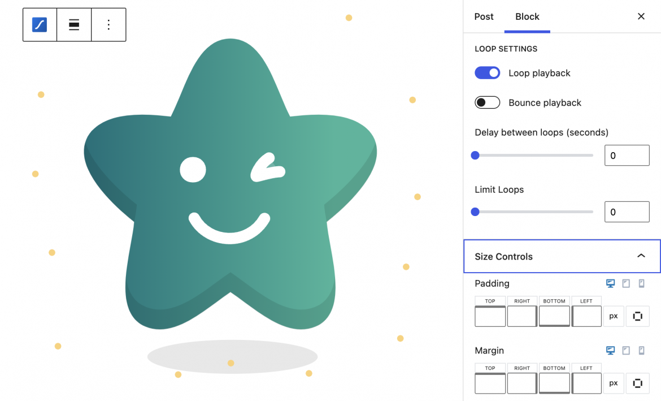661x401 pixels.
Task: Collapse the Size Controls panel
Action: pos(641,256)
